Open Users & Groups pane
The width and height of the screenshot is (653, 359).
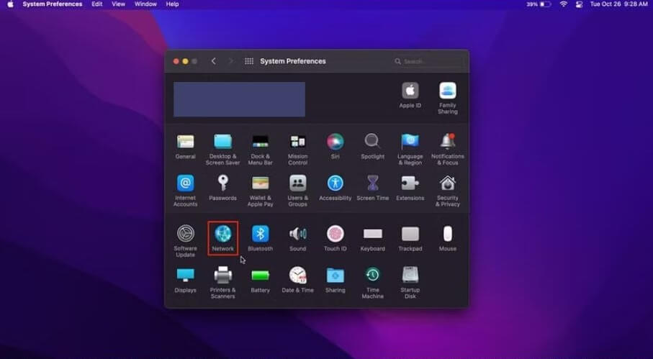297,183
